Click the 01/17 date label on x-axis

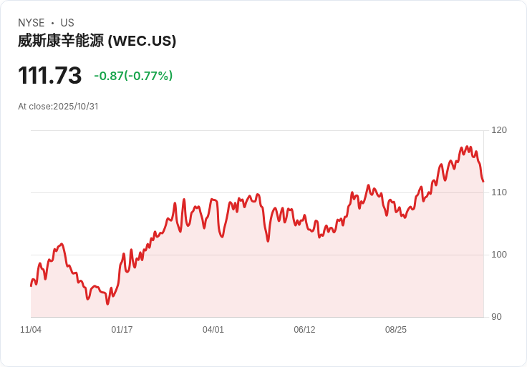pos(122,330)
